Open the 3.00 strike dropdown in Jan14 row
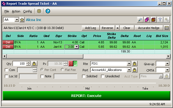 pyautogui.click(x=76, y=47)
